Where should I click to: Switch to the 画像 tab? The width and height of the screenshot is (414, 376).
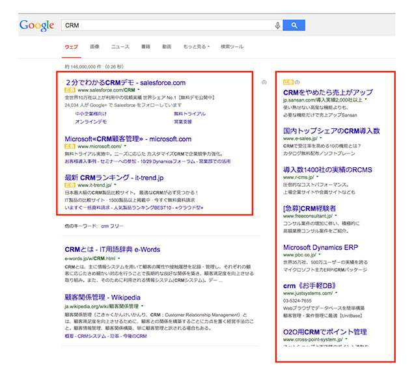pyautogui.click(x=94, y=47)
